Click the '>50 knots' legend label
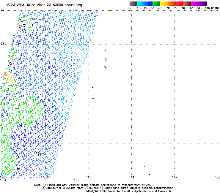 211,8
